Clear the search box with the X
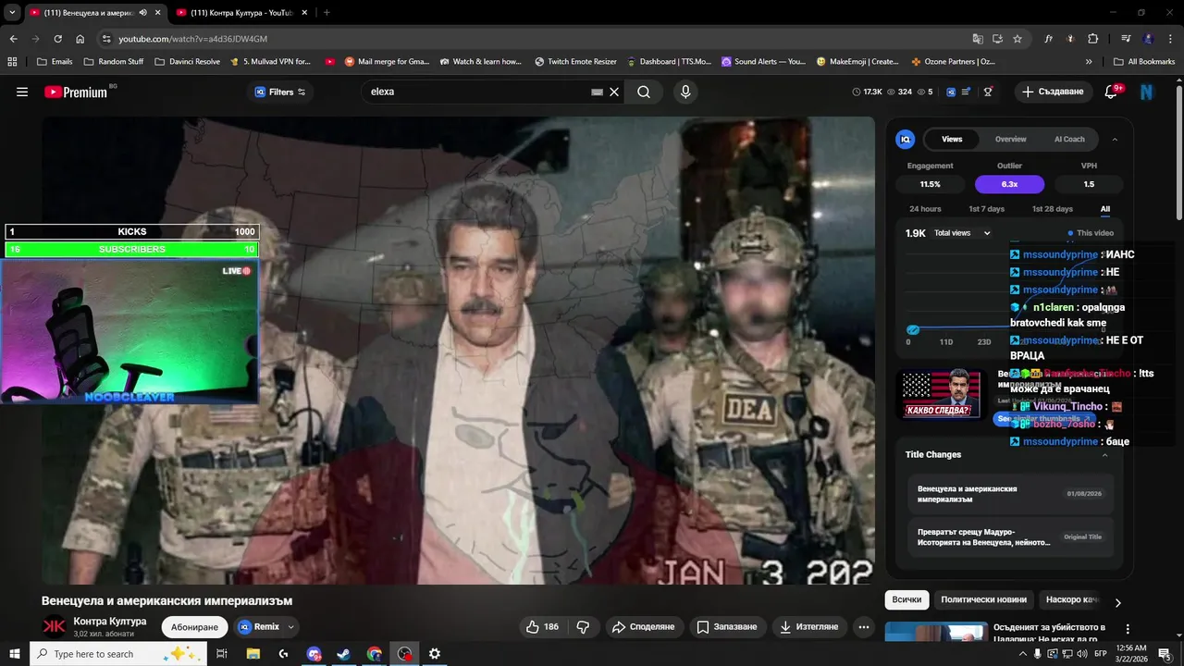 [614, 92]
